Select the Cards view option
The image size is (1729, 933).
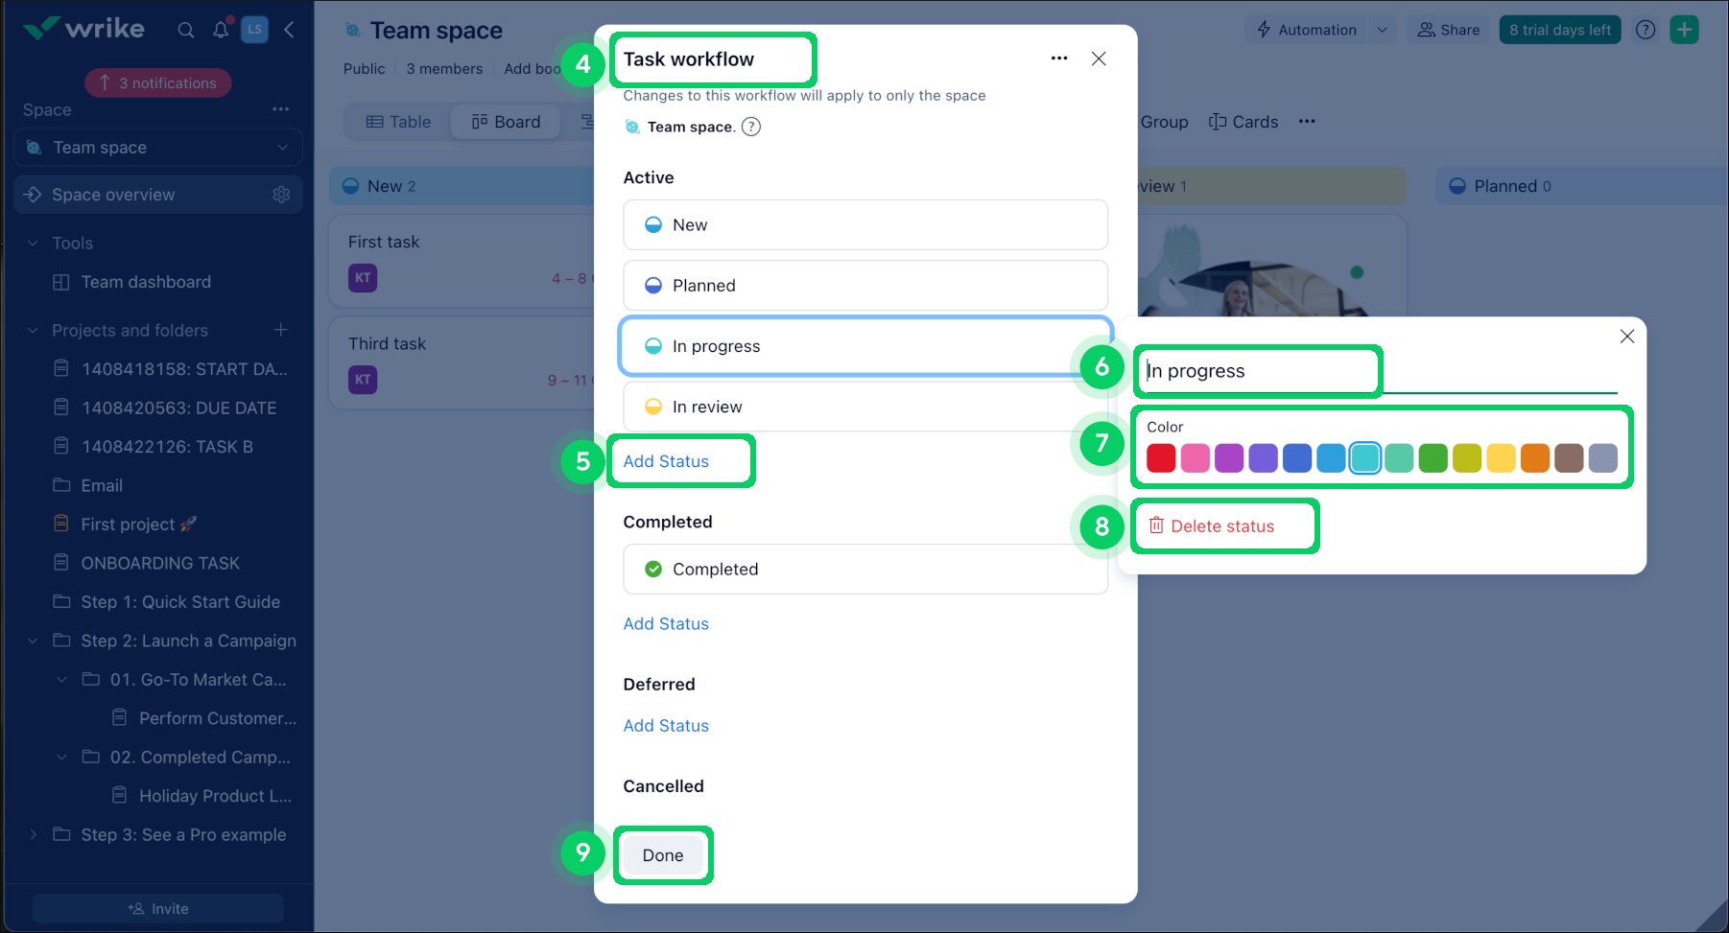coord(1244,121)
